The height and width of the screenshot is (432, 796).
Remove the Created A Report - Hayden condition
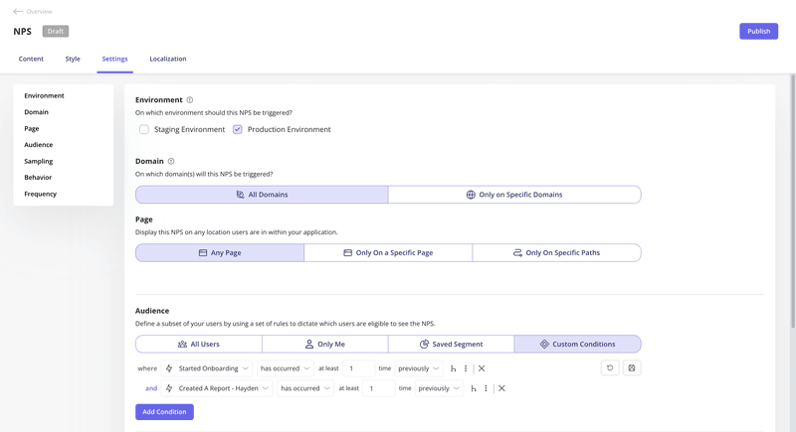pyautogui.click(x=502, y=388)
